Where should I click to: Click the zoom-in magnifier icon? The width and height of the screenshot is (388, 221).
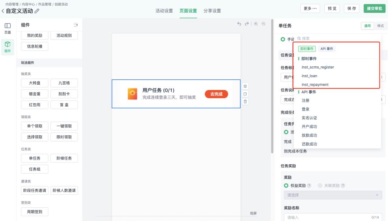point(256,23)
